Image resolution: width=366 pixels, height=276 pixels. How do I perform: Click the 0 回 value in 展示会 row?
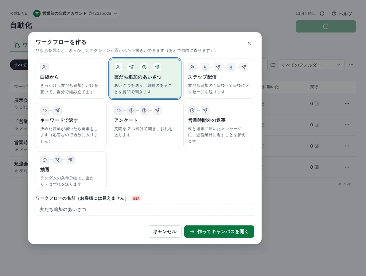[x=314, y=104]
